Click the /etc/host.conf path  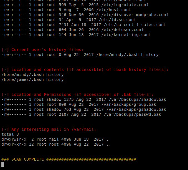pos(114,10)
